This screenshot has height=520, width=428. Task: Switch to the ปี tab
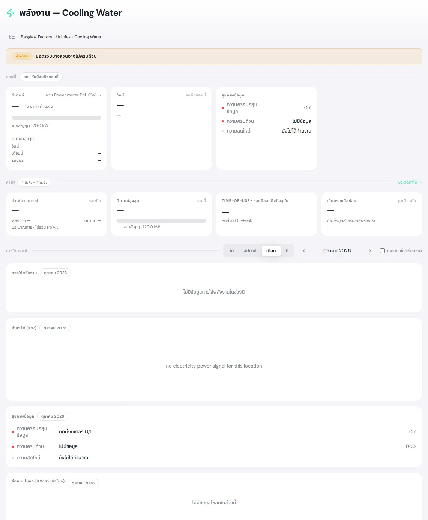pos(287,251)
